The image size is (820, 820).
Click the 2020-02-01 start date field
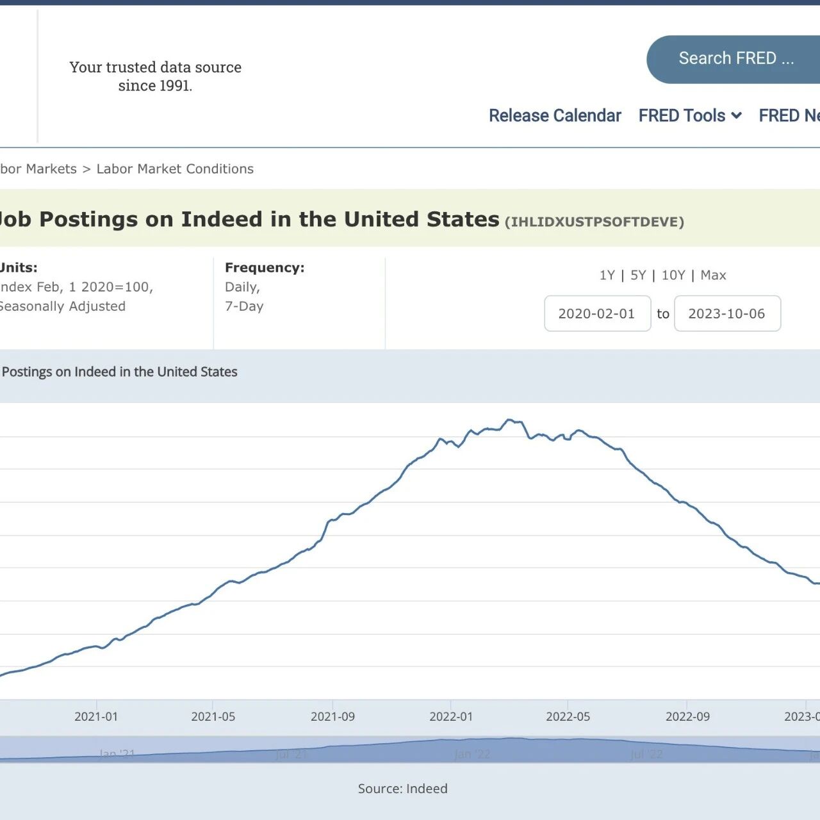point(597,313)
